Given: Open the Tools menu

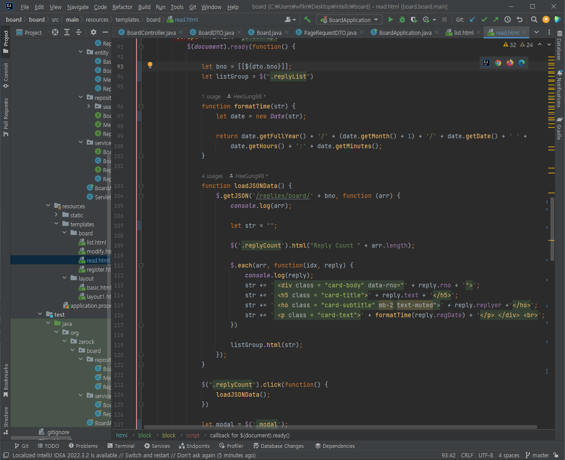Looking at the screenshot, I should [177, 7].
